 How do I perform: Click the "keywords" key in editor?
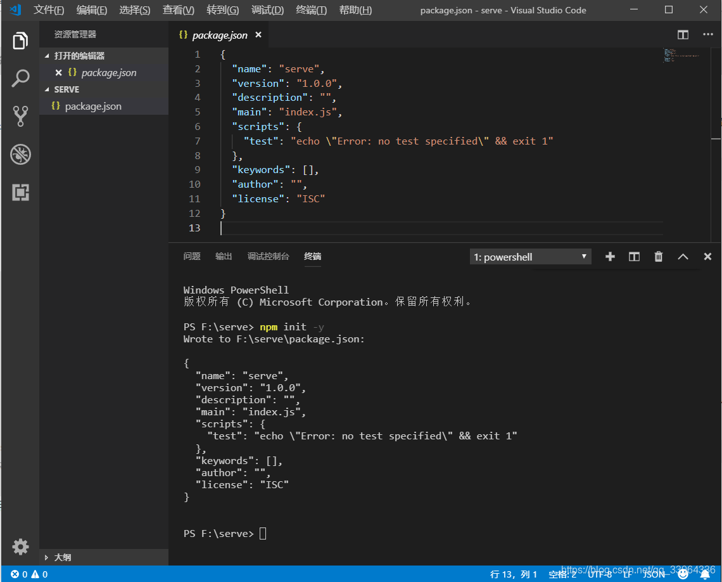(261, 169)
